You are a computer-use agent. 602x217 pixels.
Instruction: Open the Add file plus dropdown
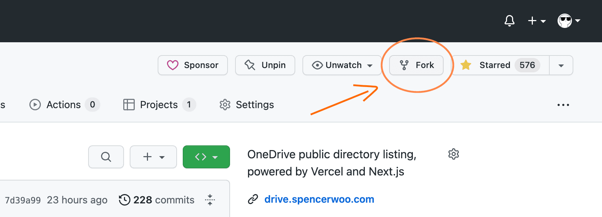153,157
